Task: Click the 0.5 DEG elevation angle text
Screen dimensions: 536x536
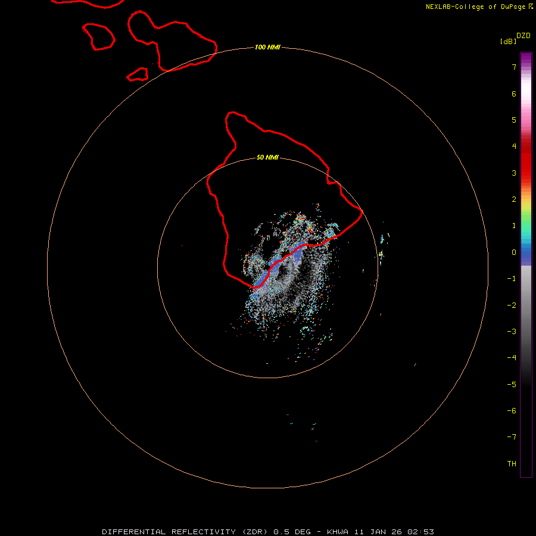Action: 292,532
